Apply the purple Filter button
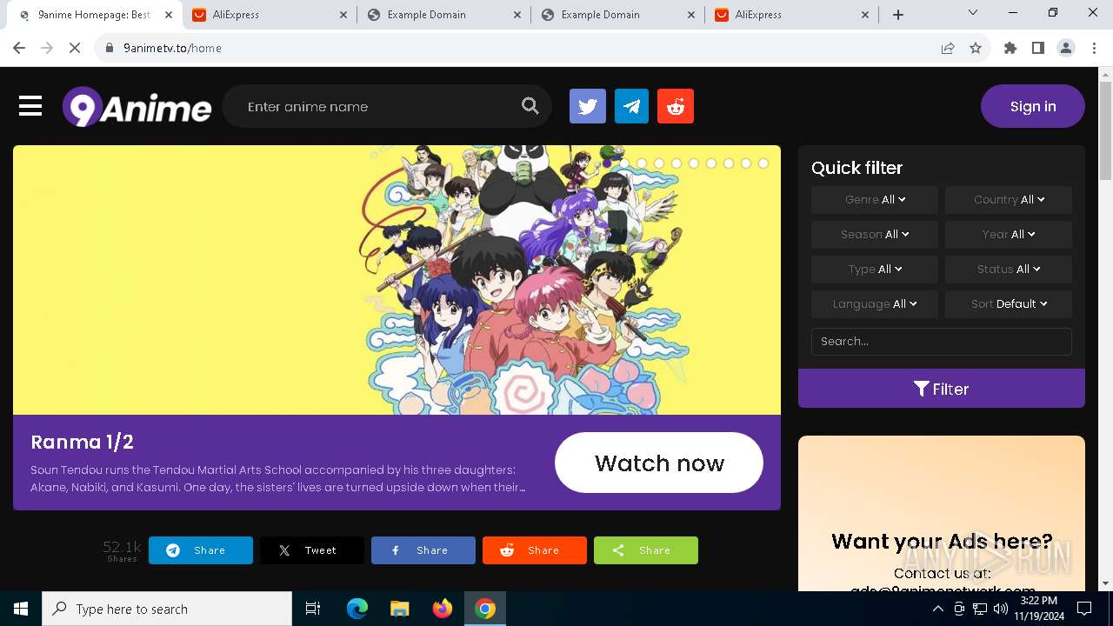The height and width of the screenshot is (626, 1113). click(942, 389)
